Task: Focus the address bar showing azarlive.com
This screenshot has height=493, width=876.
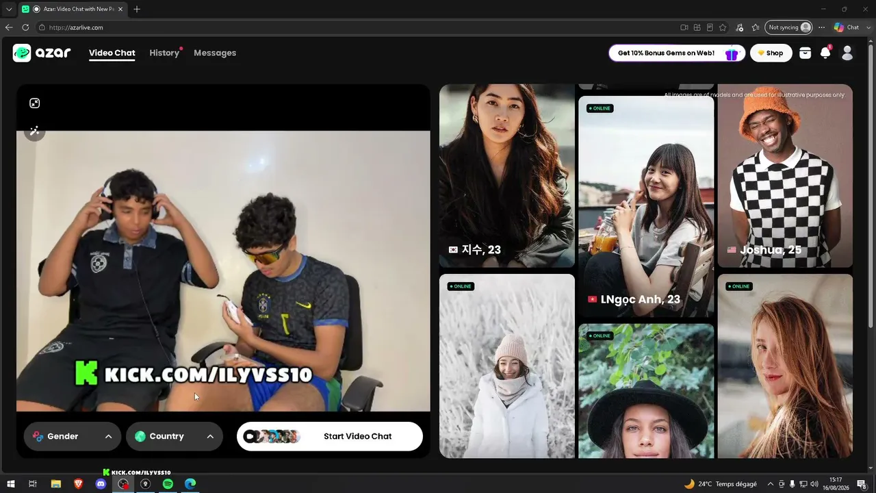Action: click(356, 27)
